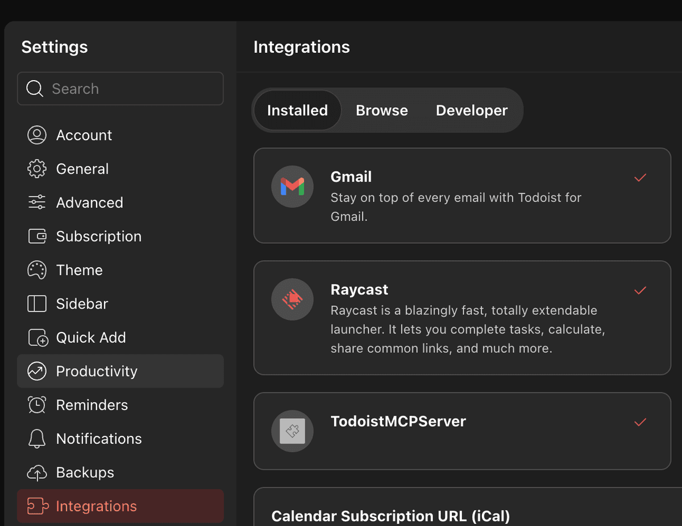Click the TodoistMCPServer puzzle piece icon
Screen dimensions: 682x526
[292, 431]
